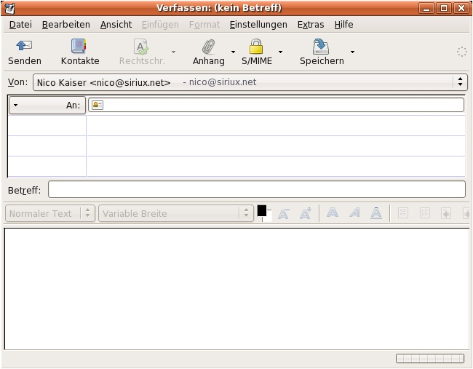473x369 pixels.
Task: Open the Speichern dropdown arrow
Action: [352, 52]
